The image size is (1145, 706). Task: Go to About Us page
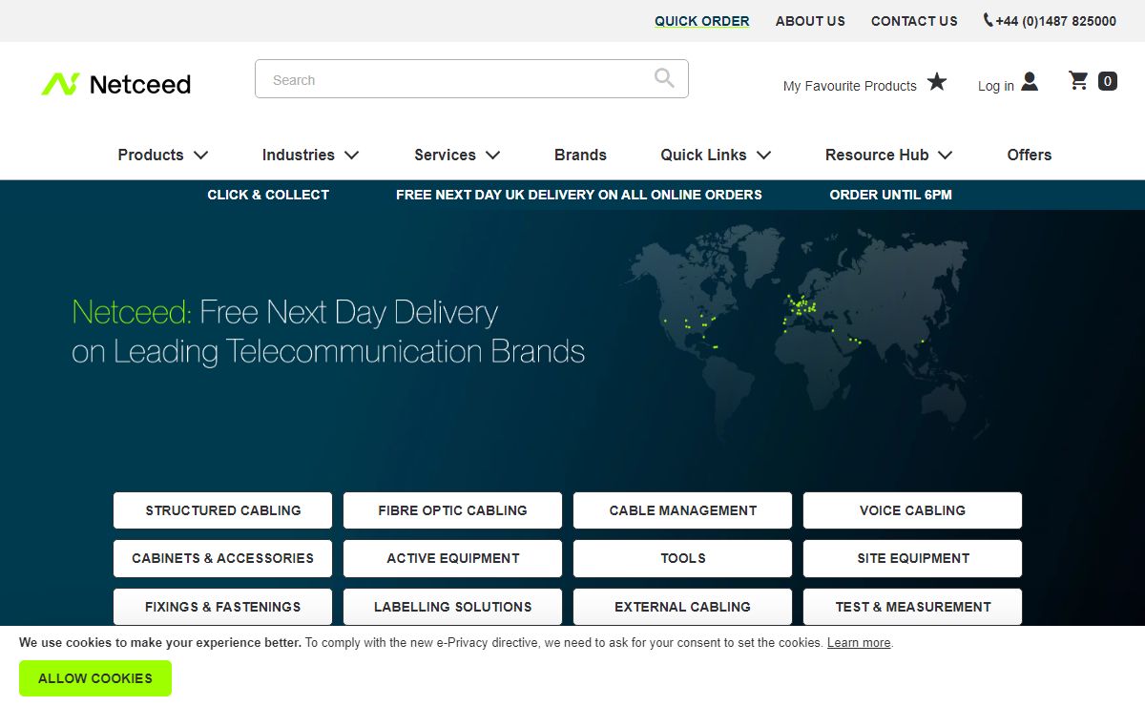(x=810, y=21)
